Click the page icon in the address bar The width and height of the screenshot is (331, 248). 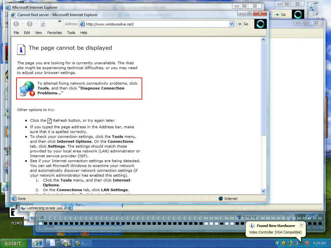[x=82, y=24]
